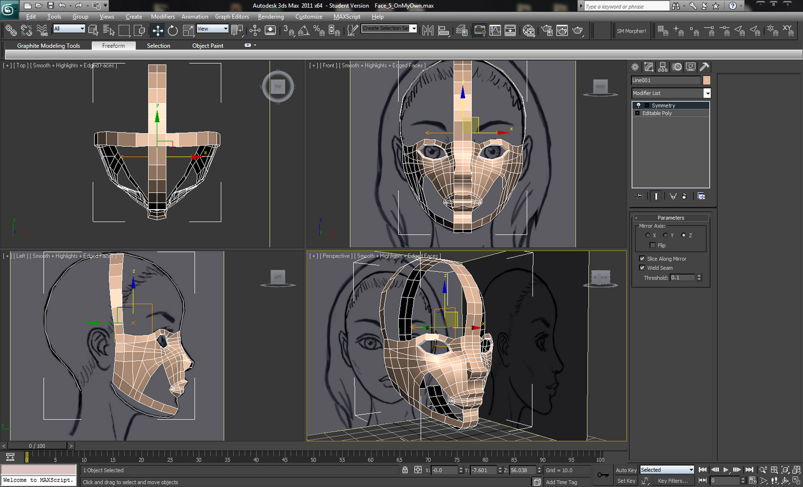Image resolution: width=803 pixels, height=487 pixels.
Task: Switch to the Graphite Modeling Tools tab
Action: (x=48, y=46)
